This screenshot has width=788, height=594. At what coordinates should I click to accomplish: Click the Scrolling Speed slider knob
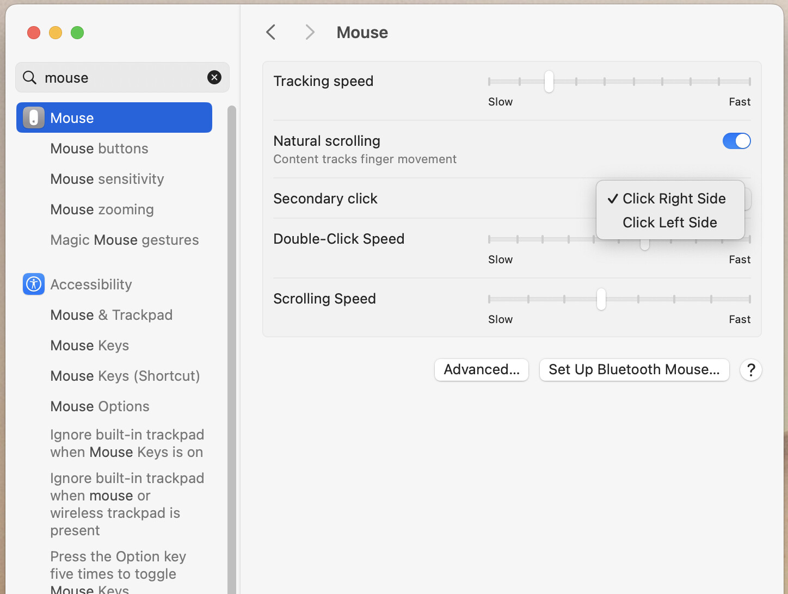601,299
